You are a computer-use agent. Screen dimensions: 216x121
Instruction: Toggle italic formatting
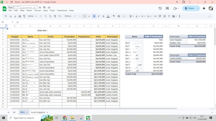point(99,16)
